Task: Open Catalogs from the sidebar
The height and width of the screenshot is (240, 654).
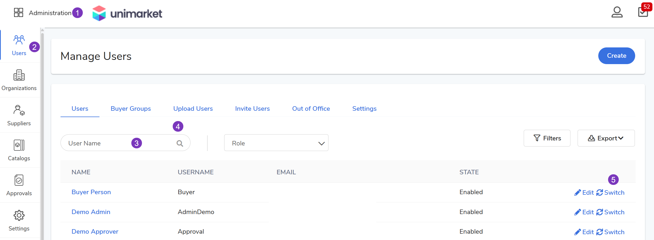Action: coord(19,150)
